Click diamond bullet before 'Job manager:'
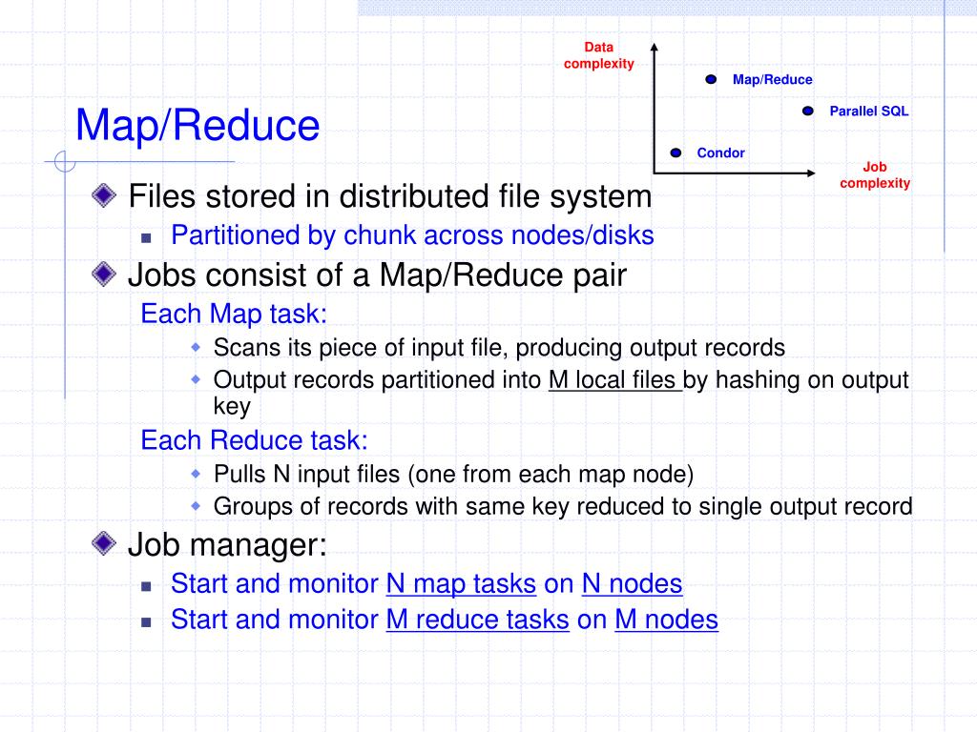Screen dimensions: 977x732 (x=104, y=543)
